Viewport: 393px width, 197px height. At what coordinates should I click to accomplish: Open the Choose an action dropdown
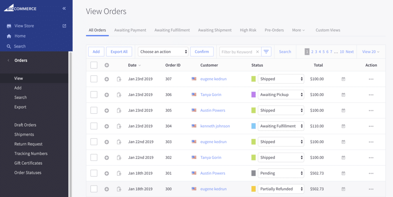(163, 52)
